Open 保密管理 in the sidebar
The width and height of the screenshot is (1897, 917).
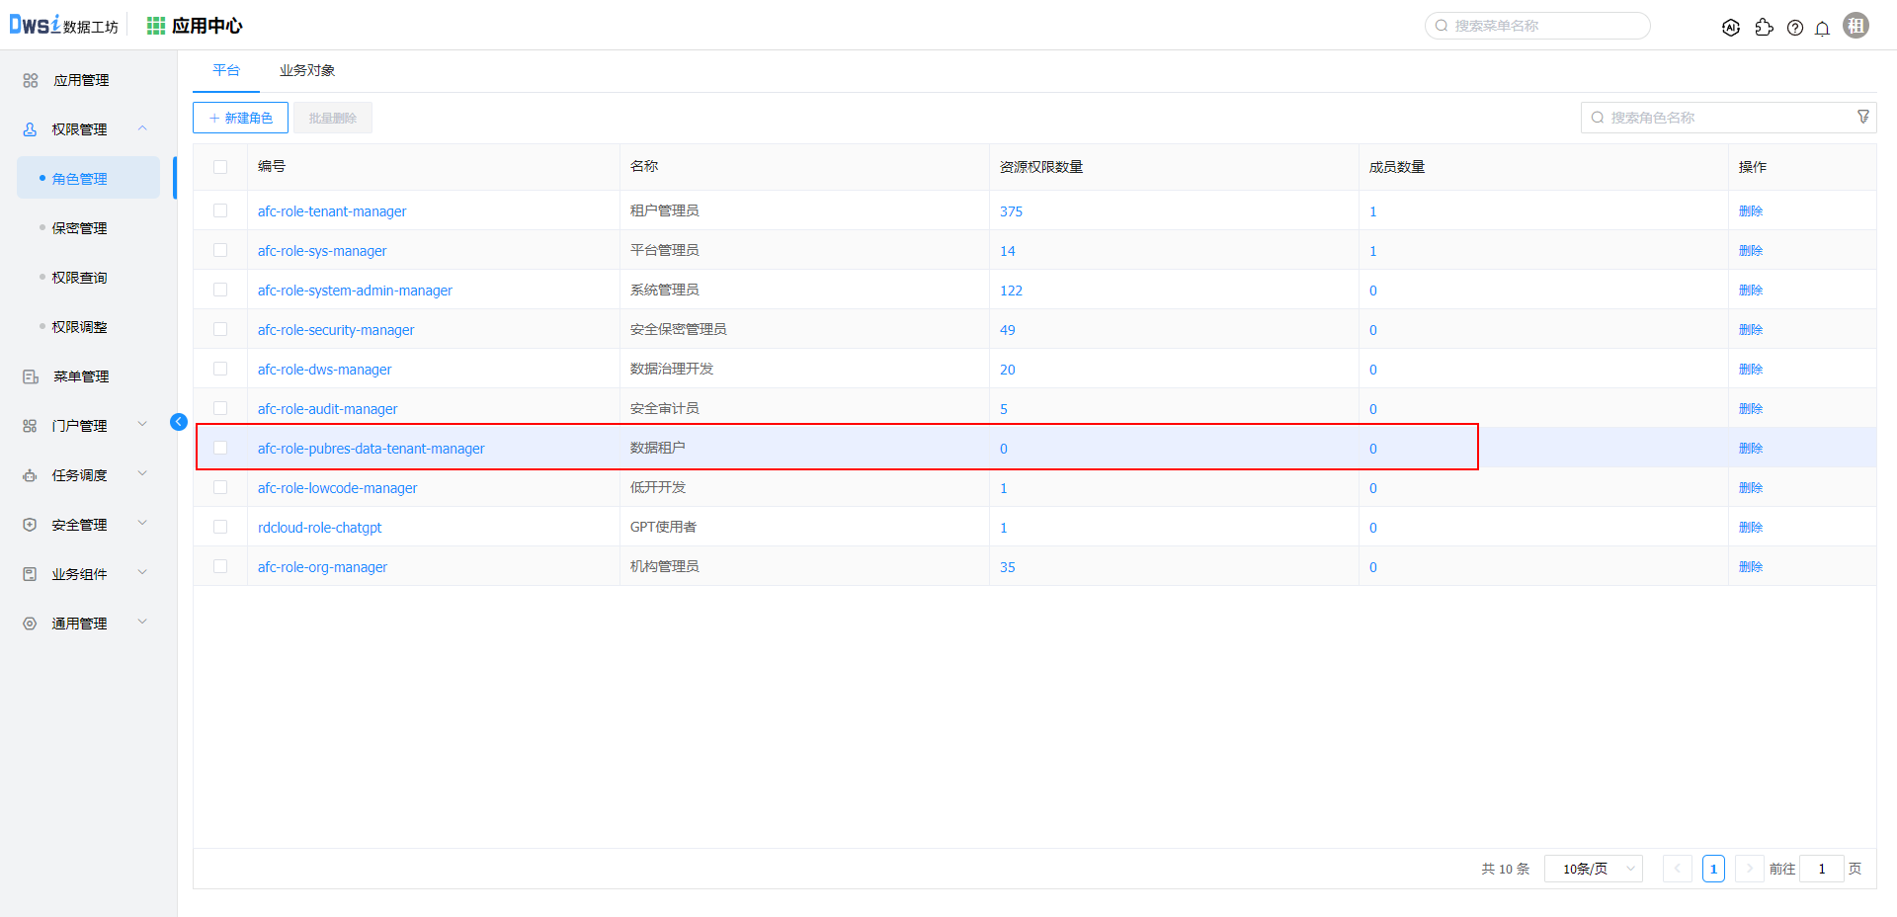point(80,228)
